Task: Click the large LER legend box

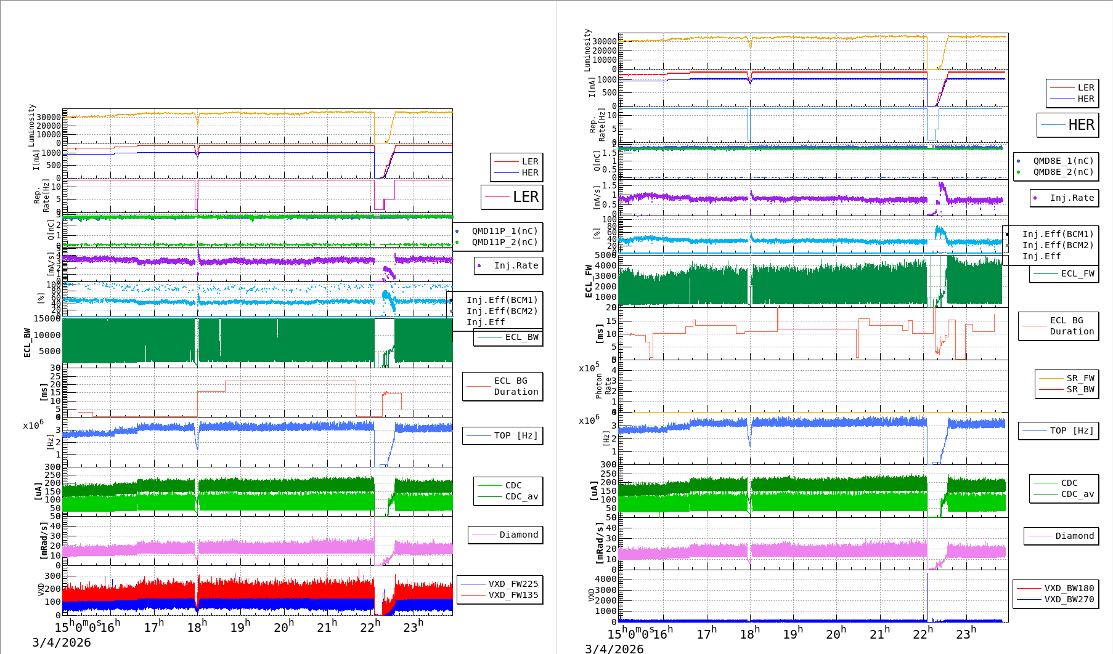Action: point(512,197)
